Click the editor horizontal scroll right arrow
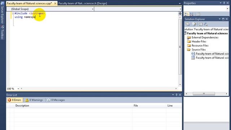This screenshot has height=130, width=231. 176,88
